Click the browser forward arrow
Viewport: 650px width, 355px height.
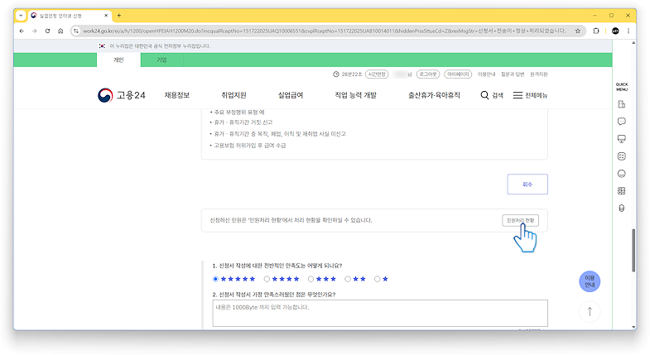pyautogui.click(x=35, y=31)
